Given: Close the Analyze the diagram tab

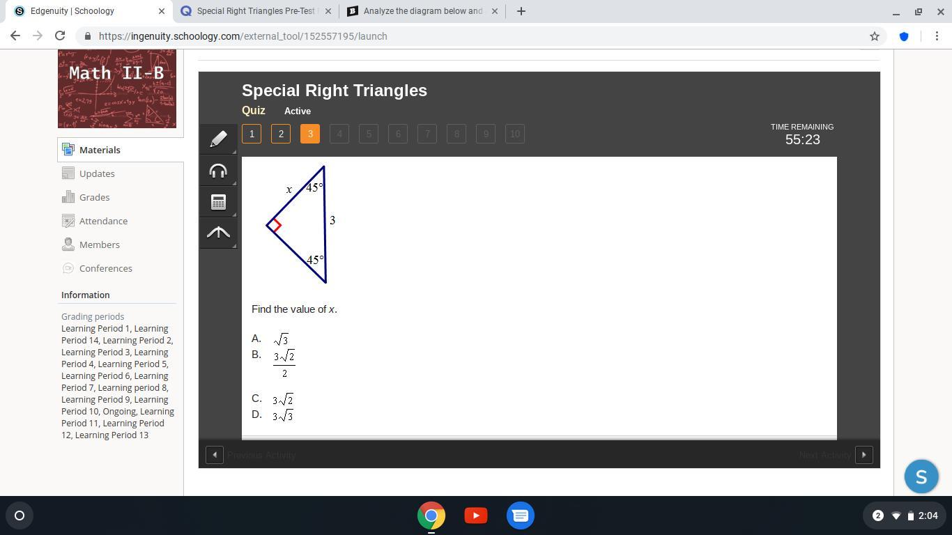Looking at the screenshot, I should pos(496,11).
